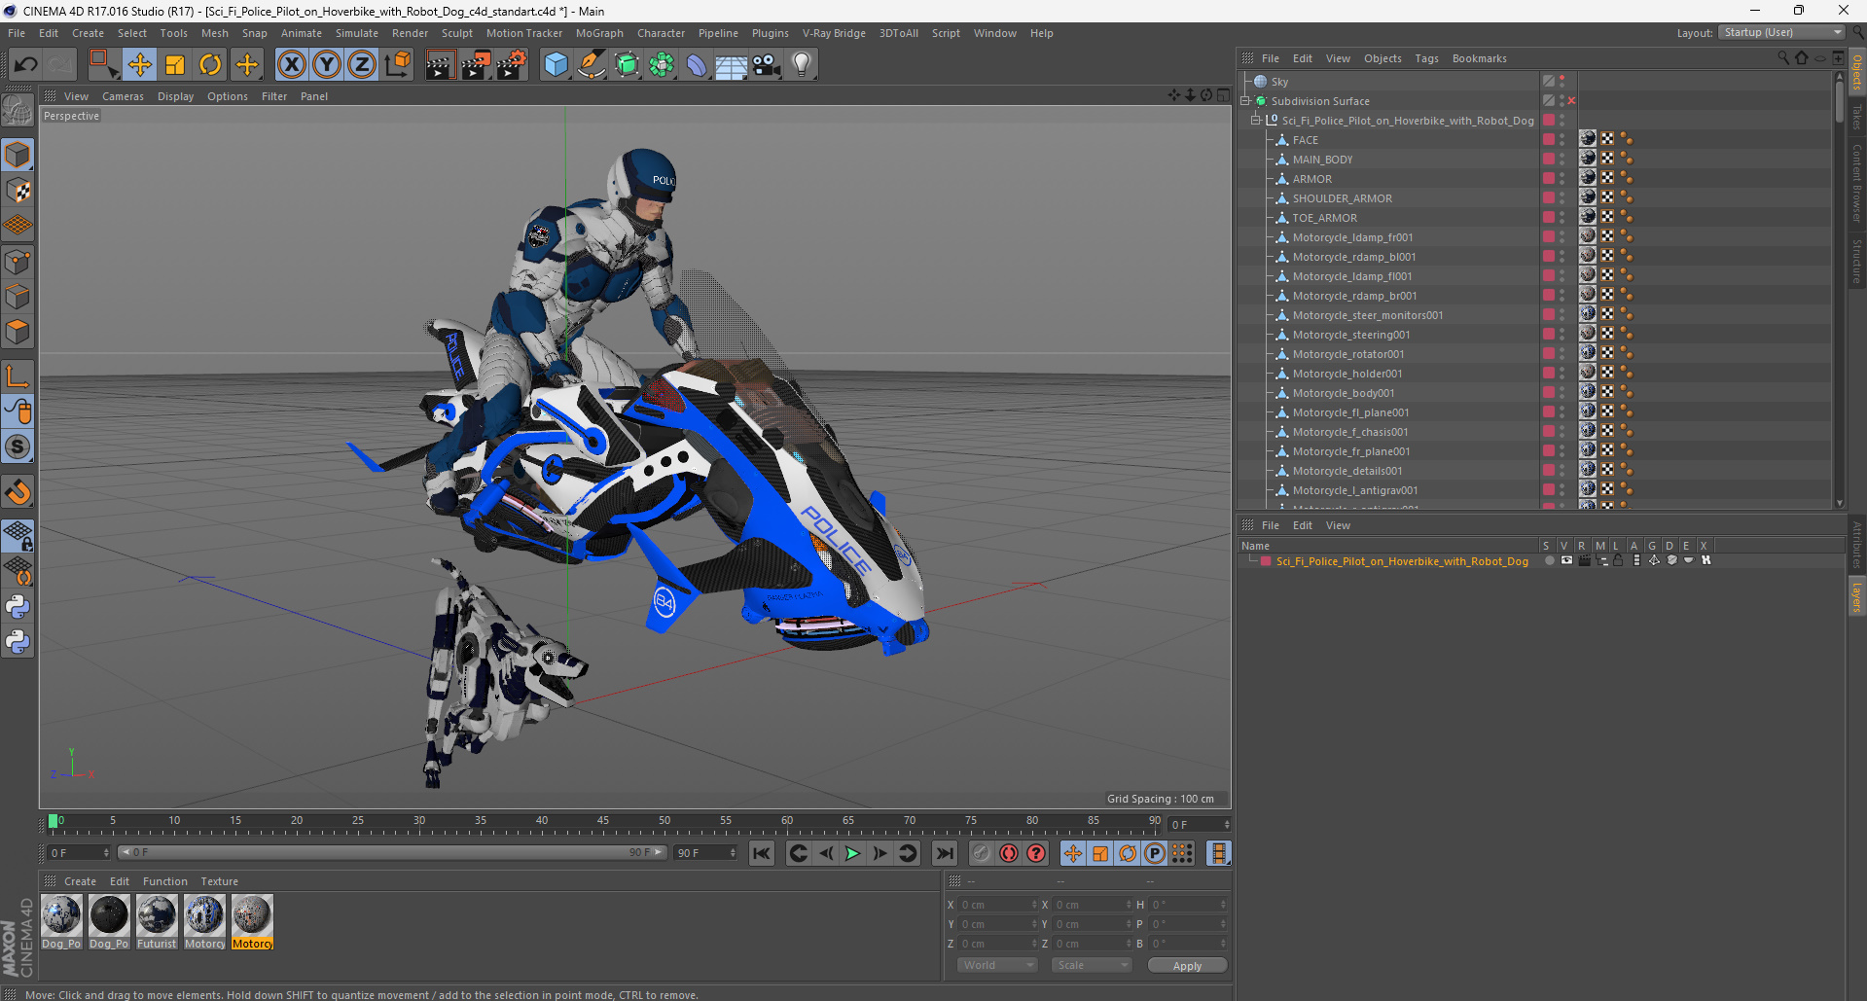This screenshot has width=1867, height=1001.
Task: Toggle X axis lock
Action: tap(291, 65)
